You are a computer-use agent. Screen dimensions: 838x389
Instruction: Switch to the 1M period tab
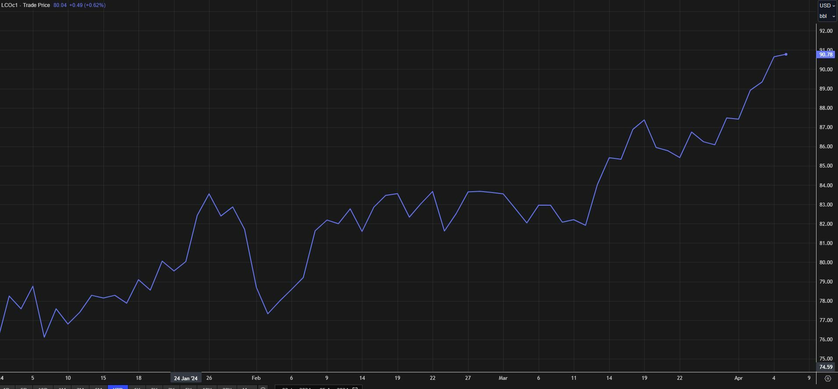coord(62,387)
